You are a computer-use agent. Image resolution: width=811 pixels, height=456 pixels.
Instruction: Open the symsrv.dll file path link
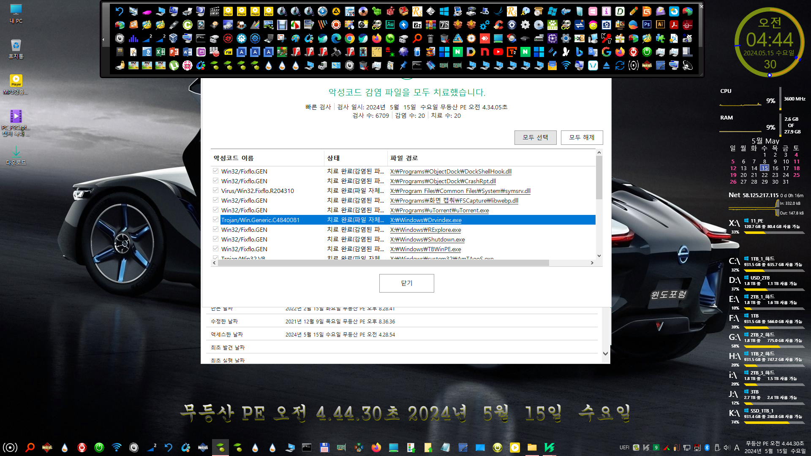point(460,191)
